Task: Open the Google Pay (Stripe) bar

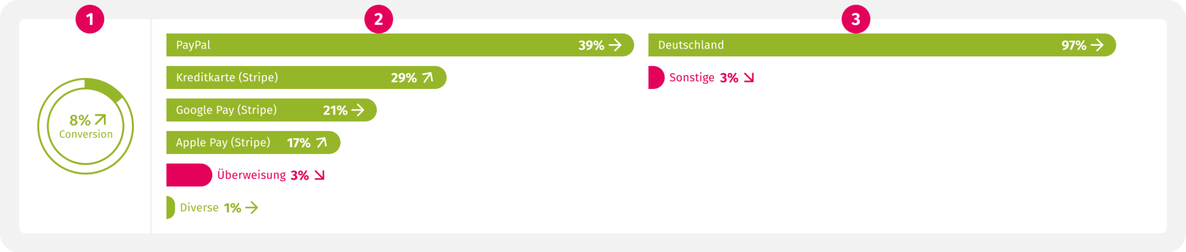Action: [x=271, y=110]
